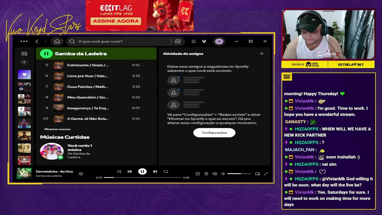
Task: Go forward with the right arrow
Action: (x=45, y=41)
